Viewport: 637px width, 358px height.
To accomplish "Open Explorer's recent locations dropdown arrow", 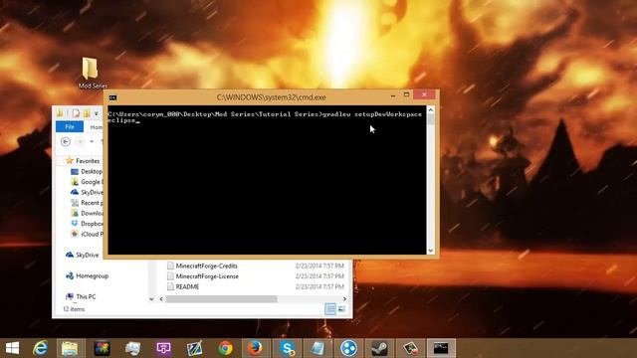I will (x=92, y=141).
